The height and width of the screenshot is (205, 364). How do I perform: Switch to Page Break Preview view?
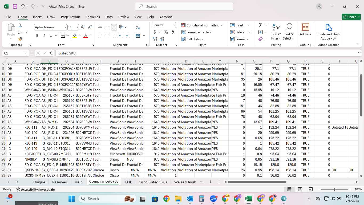(x=311, y=189)
